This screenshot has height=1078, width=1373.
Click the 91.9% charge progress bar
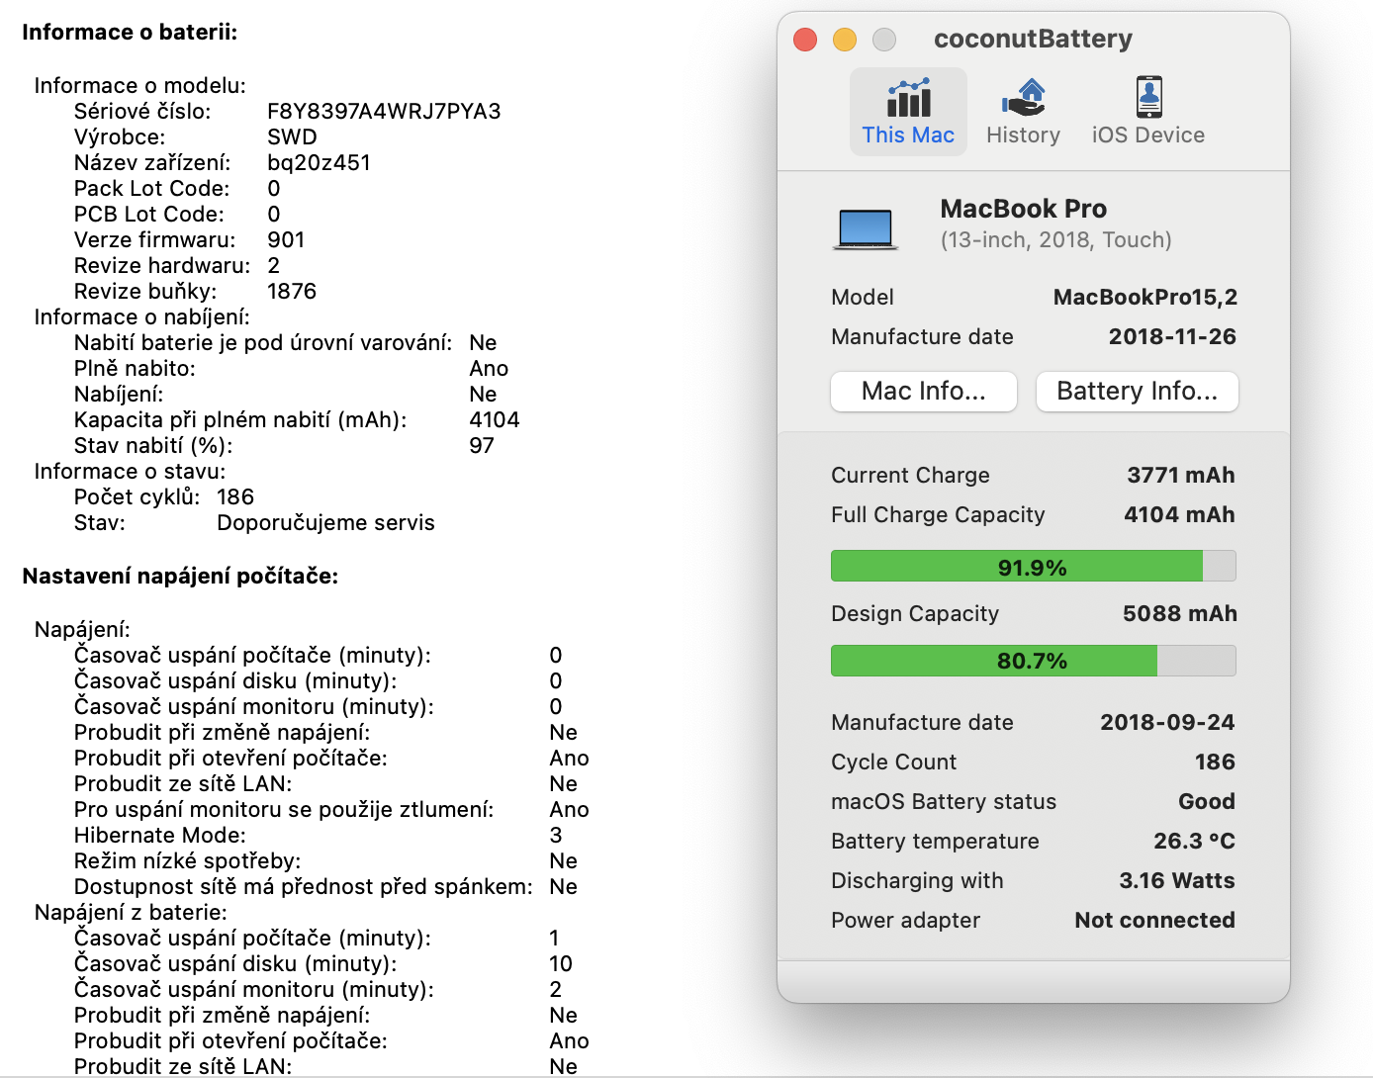click(1033, 567)
